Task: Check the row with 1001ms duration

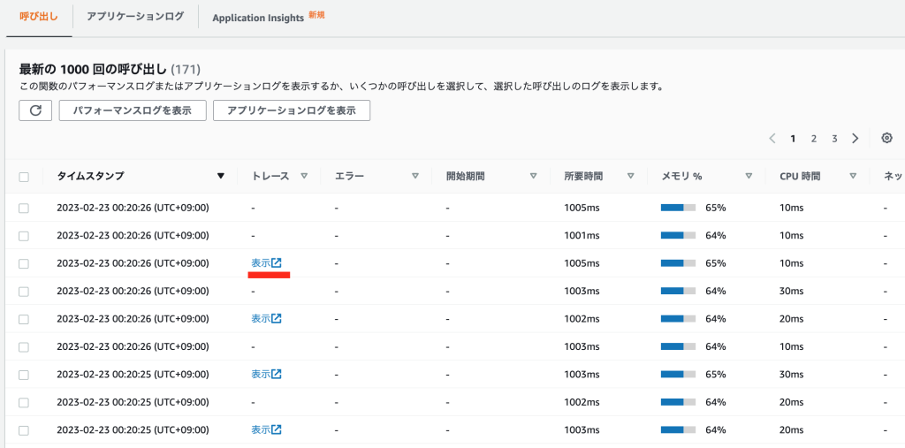Action: click(24, 236)
